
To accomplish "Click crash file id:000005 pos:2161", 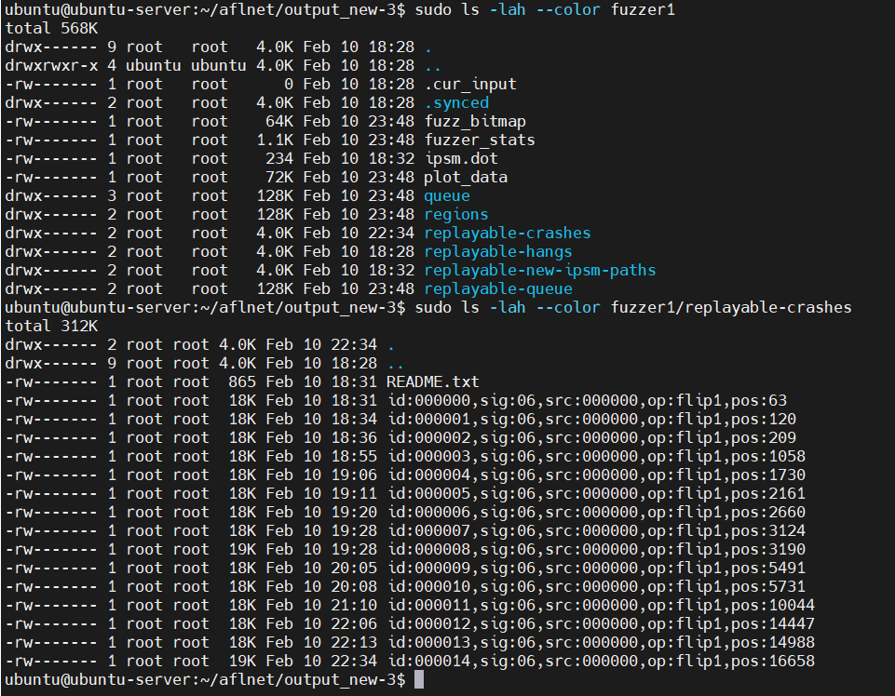I will (596, 493).
